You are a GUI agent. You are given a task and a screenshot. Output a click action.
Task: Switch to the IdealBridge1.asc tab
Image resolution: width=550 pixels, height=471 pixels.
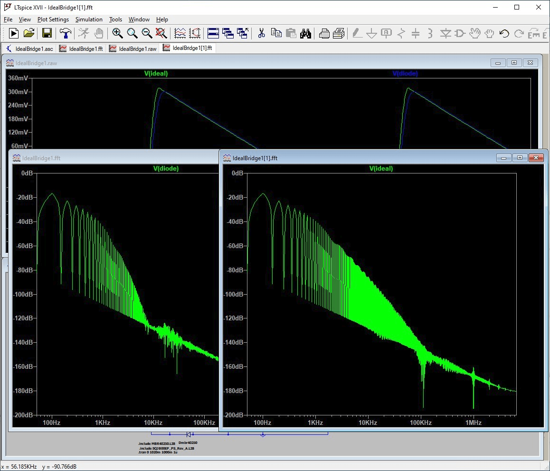click(x=29, y=48)
